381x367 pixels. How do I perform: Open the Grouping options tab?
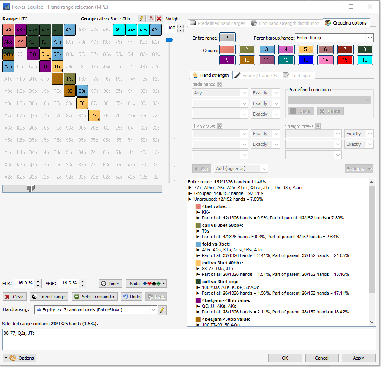346,23
